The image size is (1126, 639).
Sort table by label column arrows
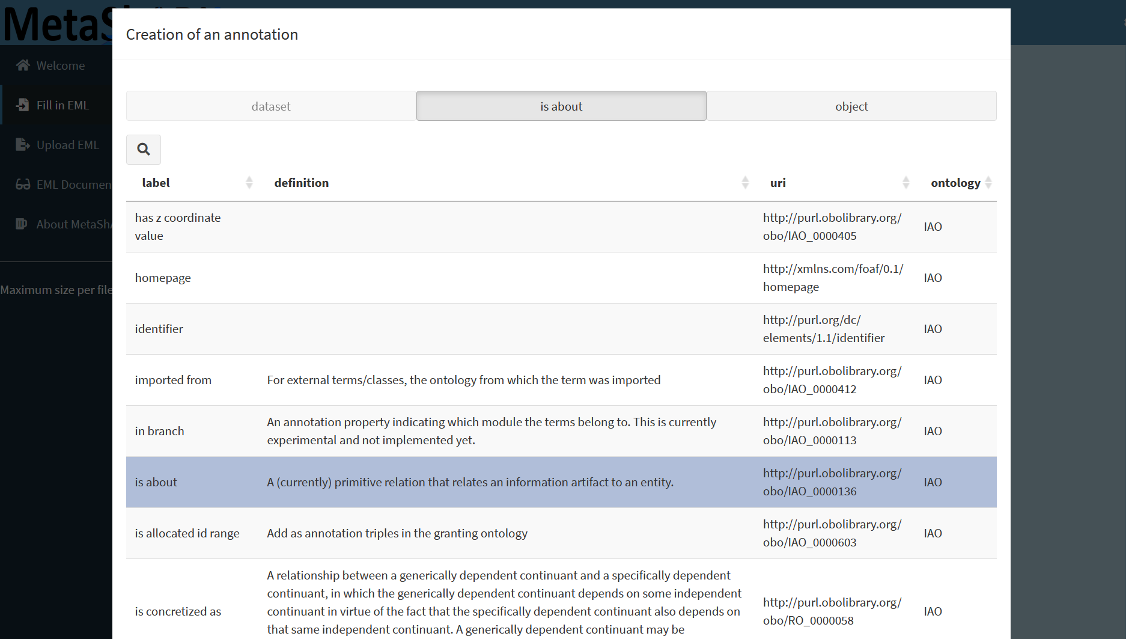[249, 183]
